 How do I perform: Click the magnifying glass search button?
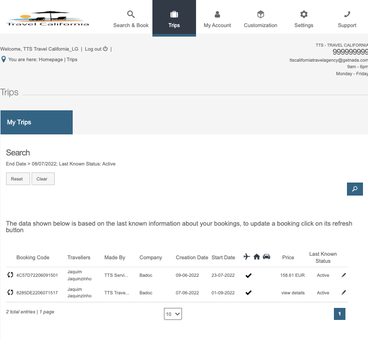354,189
